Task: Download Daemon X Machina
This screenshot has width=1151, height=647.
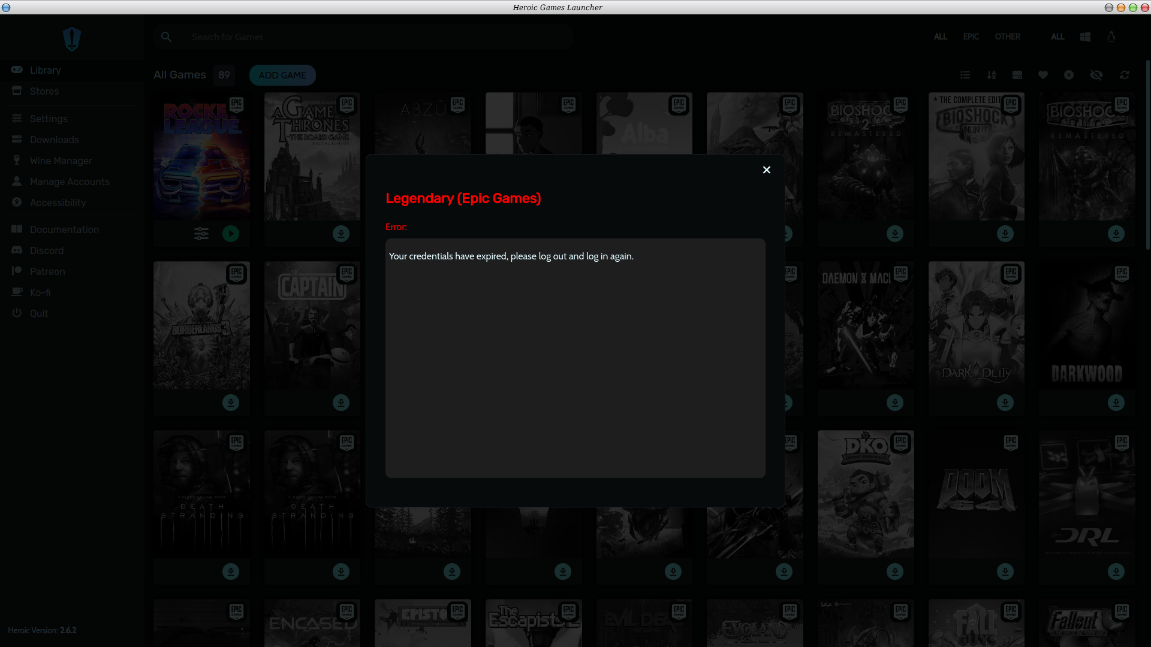Action: 895,403
